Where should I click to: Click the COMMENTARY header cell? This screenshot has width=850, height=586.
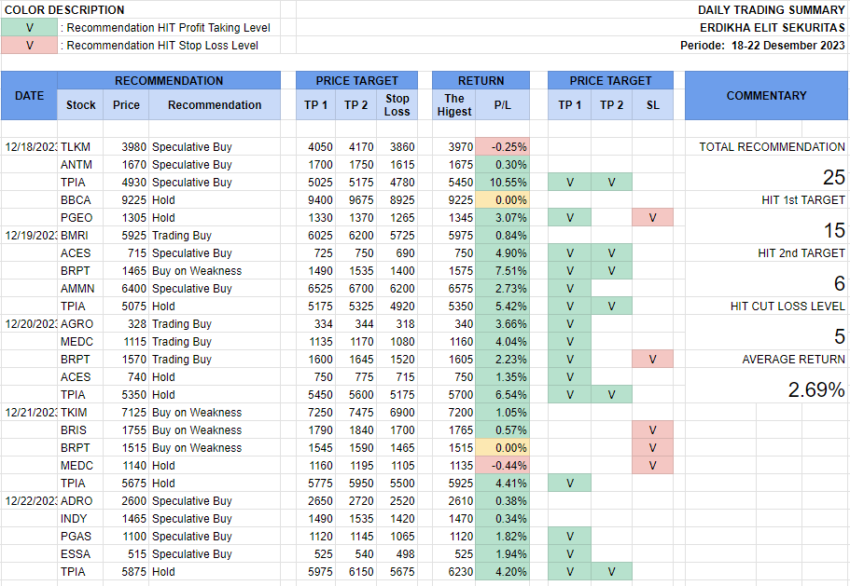[x=766, y=96]
